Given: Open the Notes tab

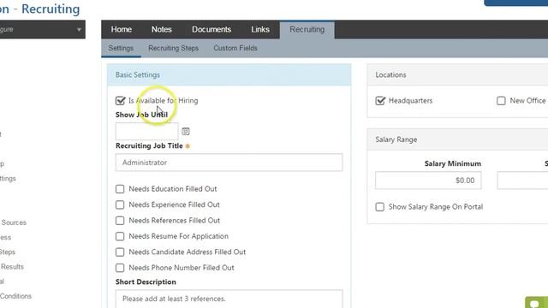Looking at the screenshot, I should [x=162, y=29].
